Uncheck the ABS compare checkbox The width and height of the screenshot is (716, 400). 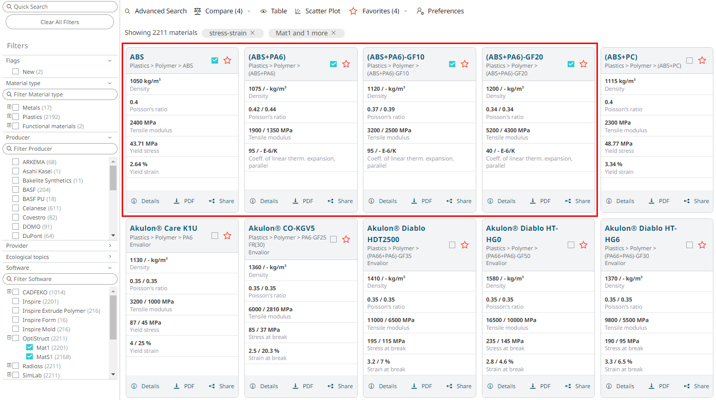click(215, 61)
